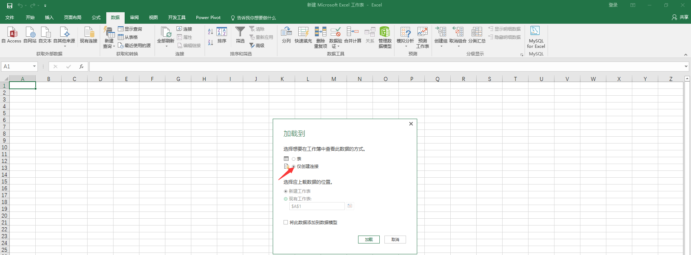This screenshot has width=691, height=255.
Task: Switch to the Insert (插入) tab
Action: click(x=49, y=18)
